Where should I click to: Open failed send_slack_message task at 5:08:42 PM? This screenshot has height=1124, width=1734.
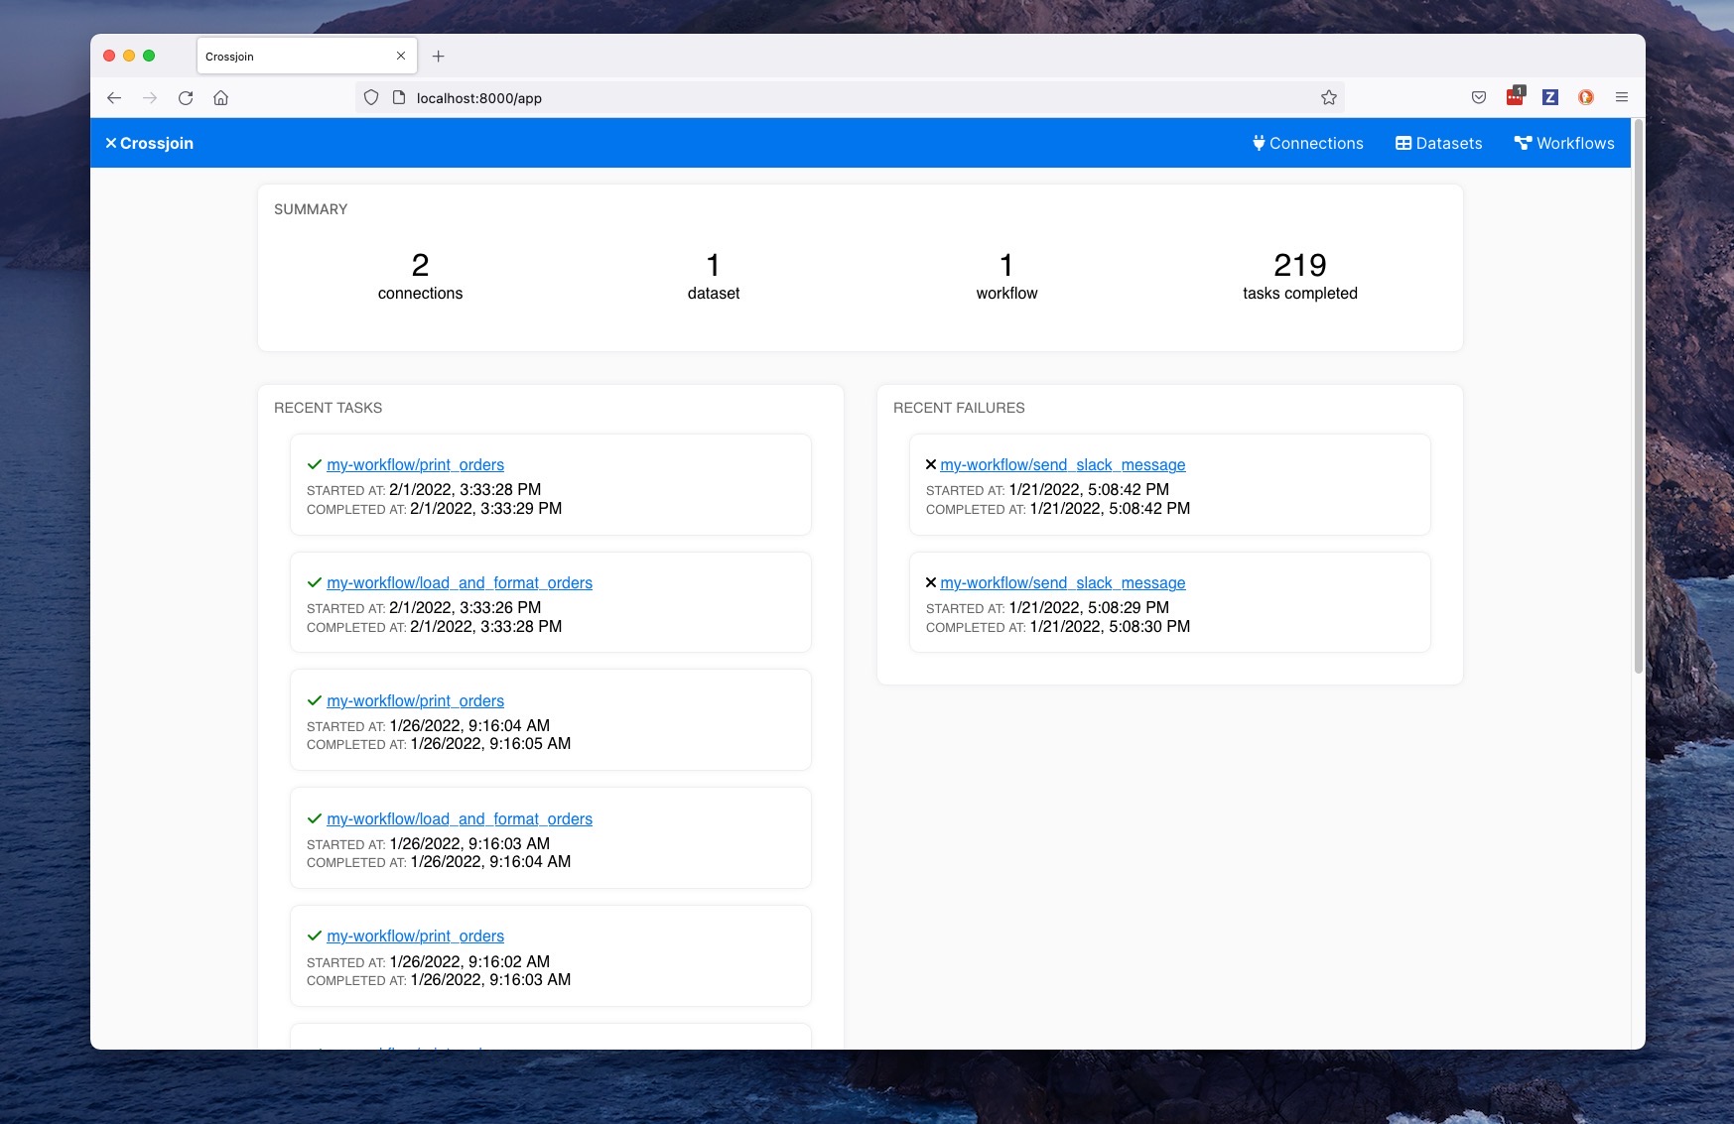pos(1062,464)
